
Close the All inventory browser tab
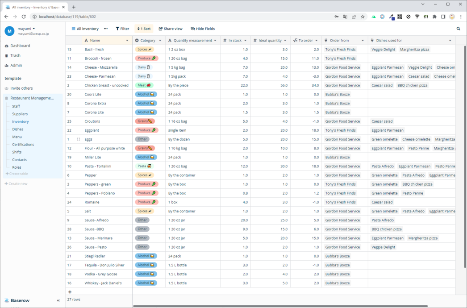point(63,7)
